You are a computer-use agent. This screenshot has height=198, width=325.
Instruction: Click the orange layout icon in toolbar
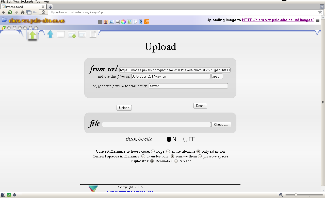tap(147, 22)
